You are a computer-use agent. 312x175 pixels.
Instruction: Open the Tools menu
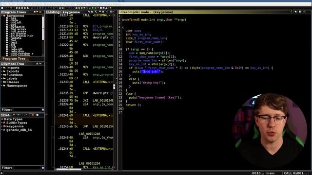92,4
